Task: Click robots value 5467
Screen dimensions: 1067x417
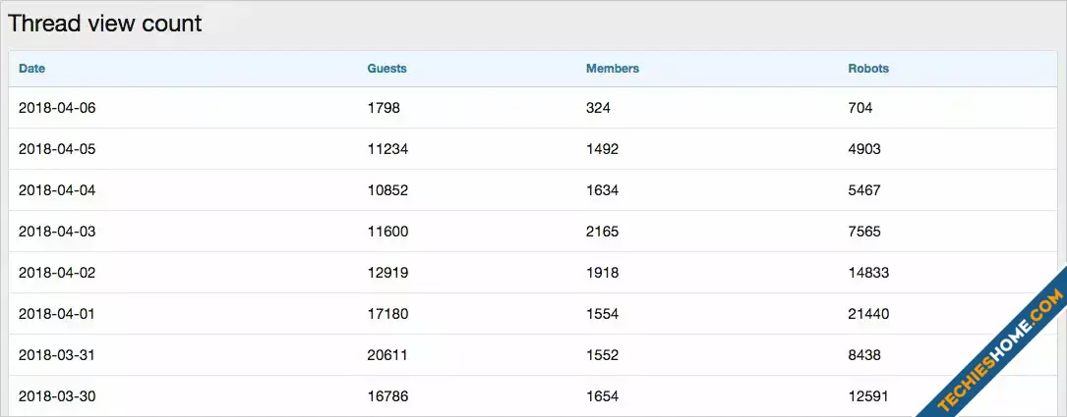Action: (864, 191)
